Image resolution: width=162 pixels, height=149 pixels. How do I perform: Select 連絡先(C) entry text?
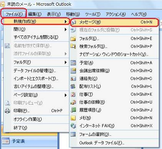point(88,79)
